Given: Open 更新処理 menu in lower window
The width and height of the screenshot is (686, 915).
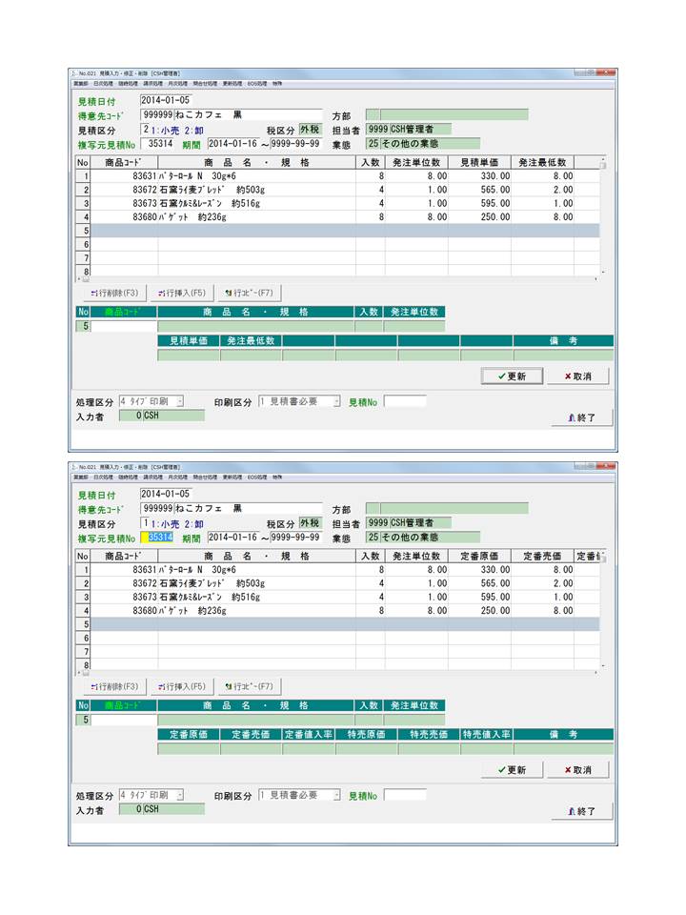Looking at the screenshot, I should click(232, 478).
